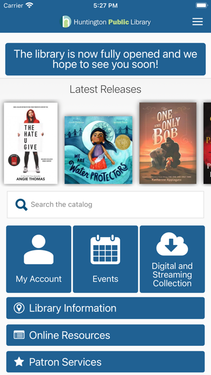Tap the library fully opened announcement banner
Screen dimensions: 211x375
105,59
